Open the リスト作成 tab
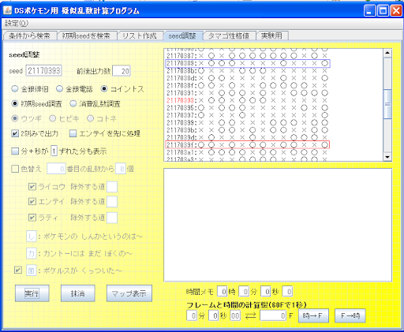 point(140,35)
